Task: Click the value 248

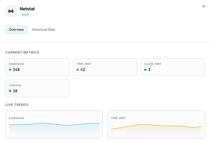Action: pyautogui.click(x=16, y=70)
